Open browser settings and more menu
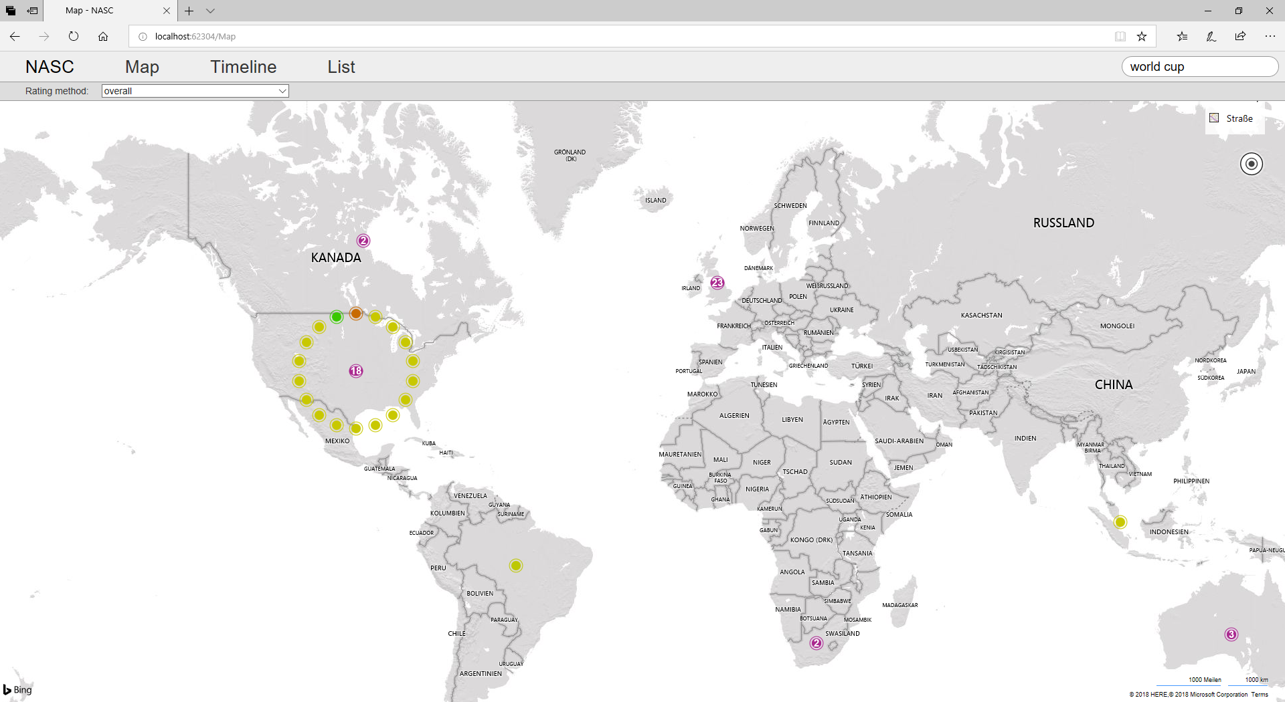 1270,37
